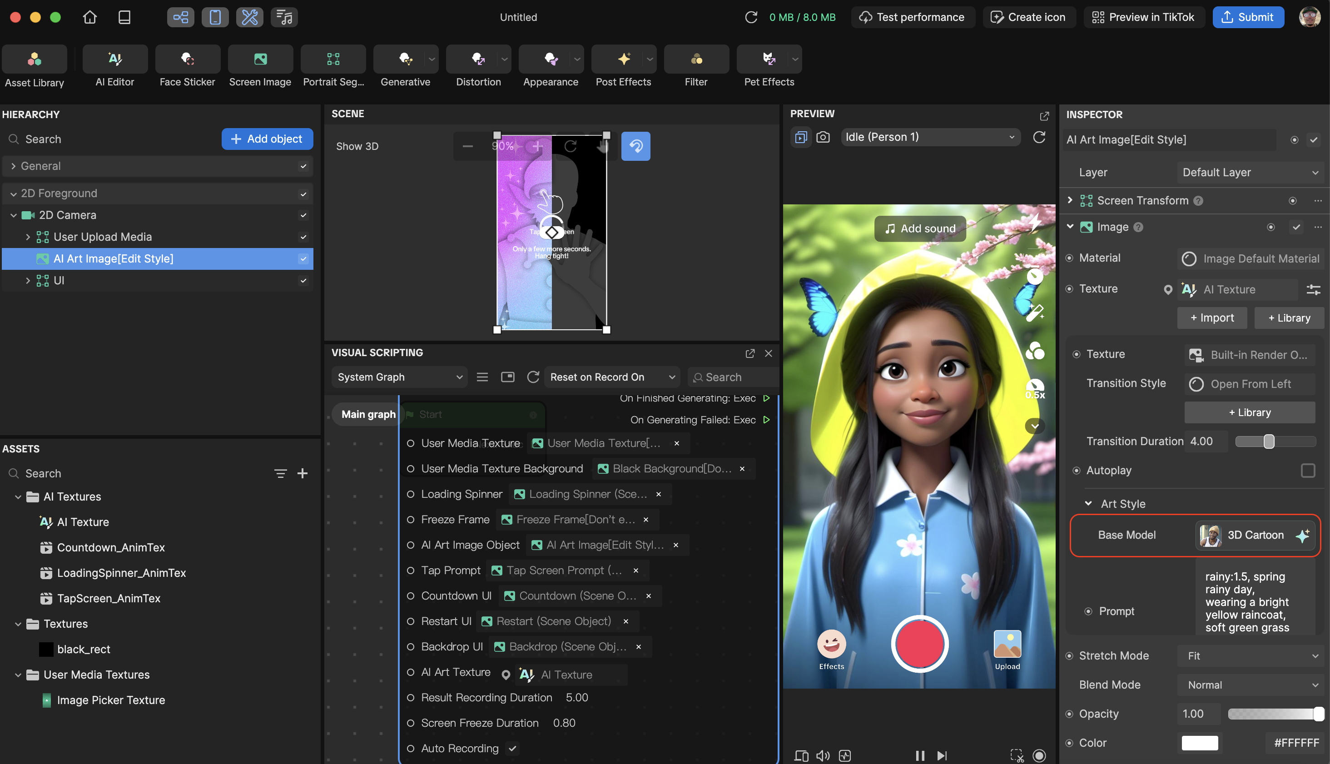Click the Create icon button
Image resolution: width=1330 pixels, height=764 pixels.
(x=1028, y=17)
